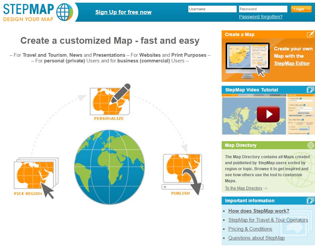Click the StepMap globe logo icon

click(x=65, y=12)
